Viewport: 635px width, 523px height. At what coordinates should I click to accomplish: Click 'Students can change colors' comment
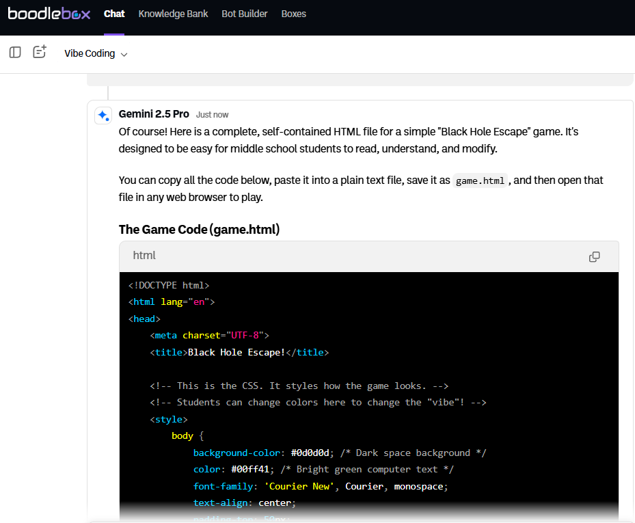pyautogui.click(x=318, y=403)
